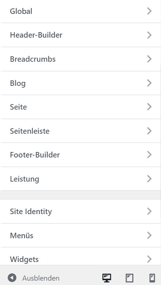Open the Seite settings panel
Image resolution: width=161 pixels, height=285 pixels.
coord(80,107)
